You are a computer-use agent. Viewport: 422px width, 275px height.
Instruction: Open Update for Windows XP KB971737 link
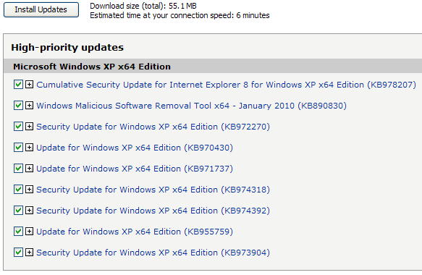pos(135,169)
